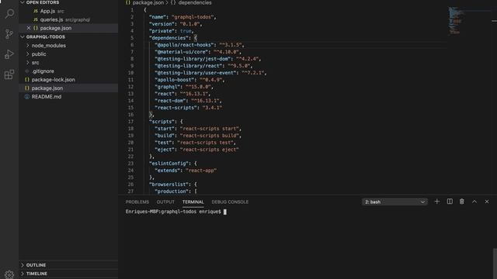The height and width of the screenshot is (279, 497).
Task: Click dependencies in the breadcrumb
Action: [x=195, y=2]
